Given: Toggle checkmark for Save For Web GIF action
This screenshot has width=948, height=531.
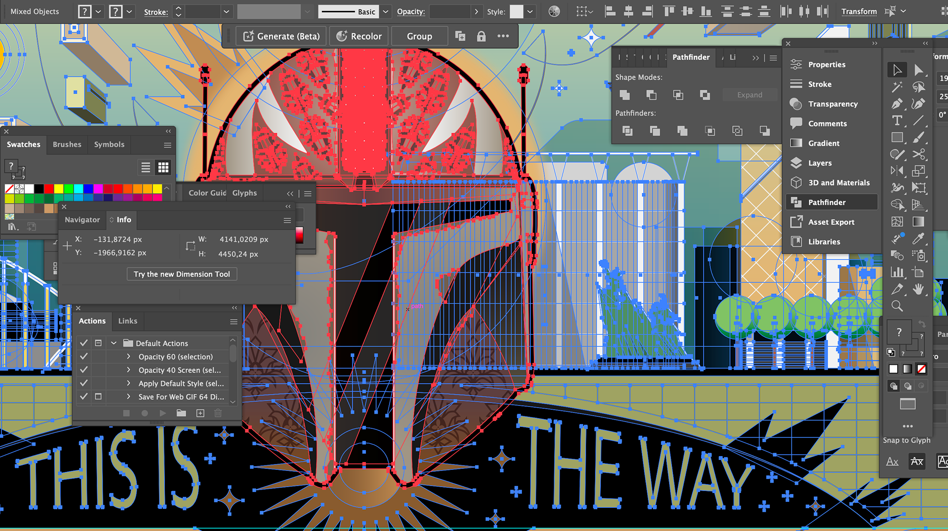Looking at the screenshot, I should tap(84, 396).
